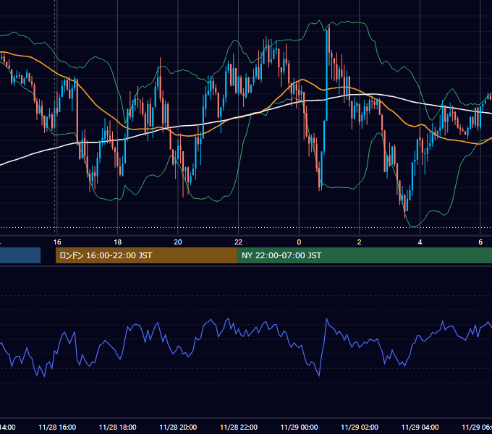Viewport: 492px width, 434px height.
Task: Click hour label 2 on price chart axis
Action: tap(360, 242)
